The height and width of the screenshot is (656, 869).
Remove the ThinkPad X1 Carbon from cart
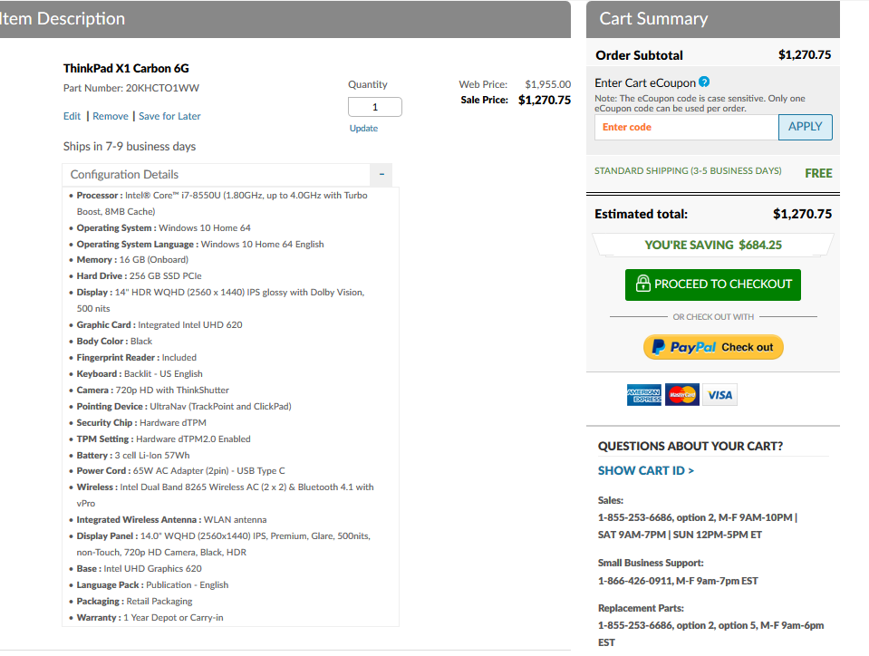pyautogui.click(x=111, y=116)
